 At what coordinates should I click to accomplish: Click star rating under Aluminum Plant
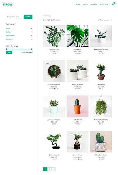(x=54, y=52)
